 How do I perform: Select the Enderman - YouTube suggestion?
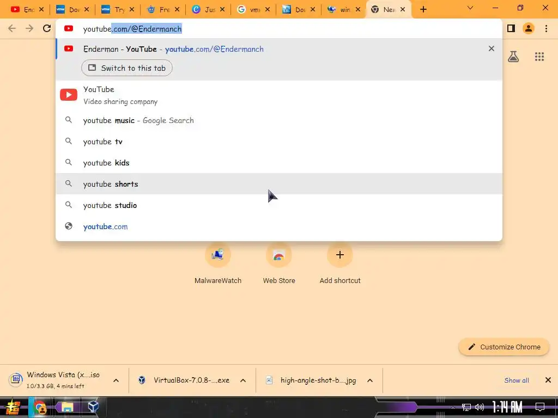279,49
